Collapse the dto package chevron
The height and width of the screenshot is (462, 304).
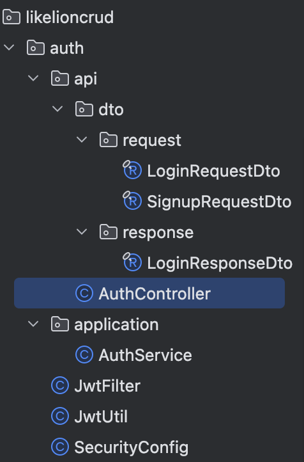pos(57,108)
